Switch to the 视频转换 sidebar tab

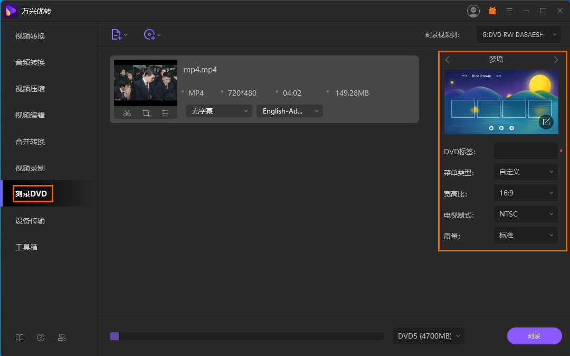tap(30, 36)
